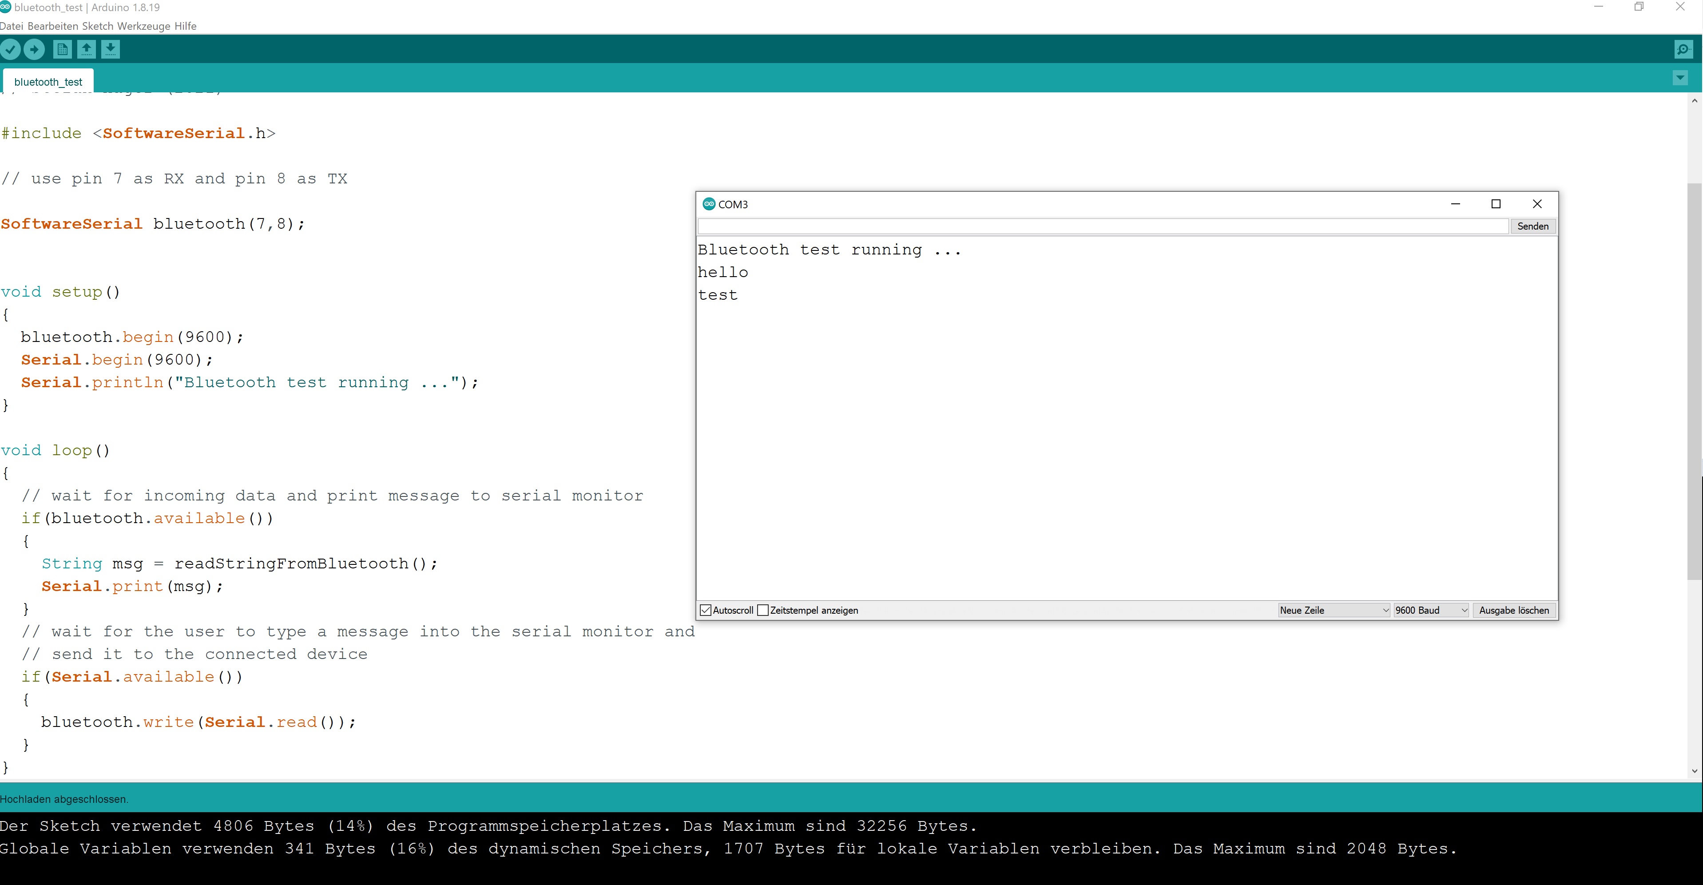Click the 'if(Serial.available())' line

click(132, 677)
